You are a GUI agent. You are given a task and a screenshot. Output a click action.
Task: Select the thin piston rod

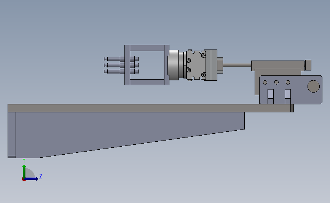[x=237, y=65]
